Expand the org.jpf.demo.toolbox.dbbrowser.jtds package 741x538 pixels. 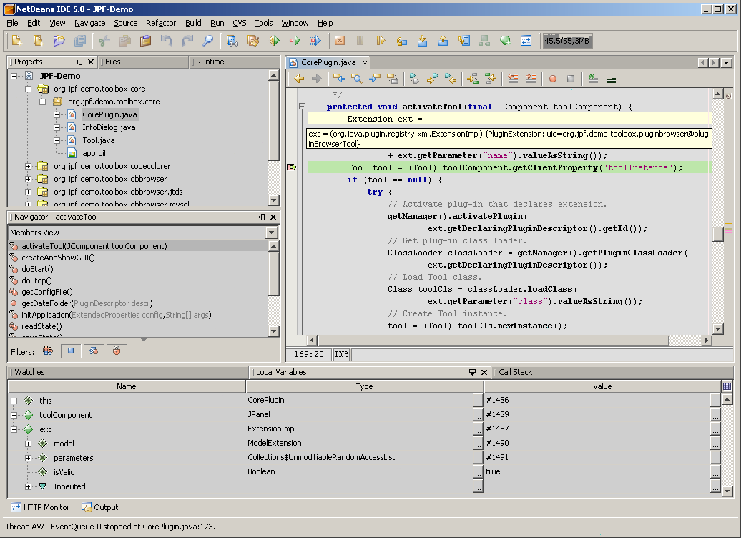[x=28, y=192]
